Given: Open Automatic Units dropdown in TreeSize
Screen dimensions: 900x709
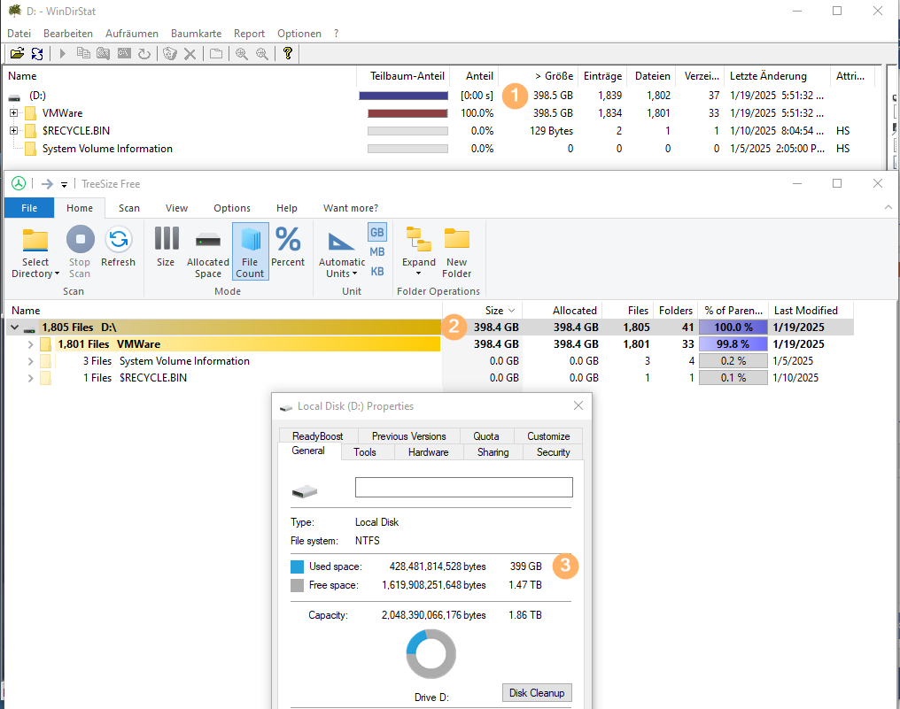Looking at the screenshot, I should tap(342, 268).
